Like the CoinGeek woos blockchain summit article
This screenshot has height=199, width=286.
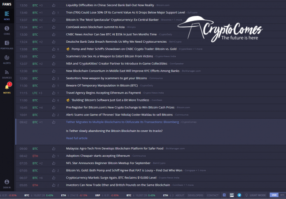point(54,27)
